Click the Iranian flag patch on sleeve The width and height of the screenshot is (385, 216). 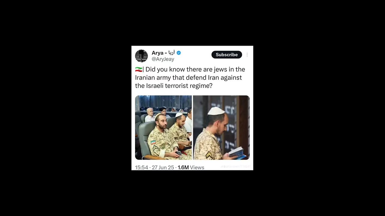coord(153,142)
